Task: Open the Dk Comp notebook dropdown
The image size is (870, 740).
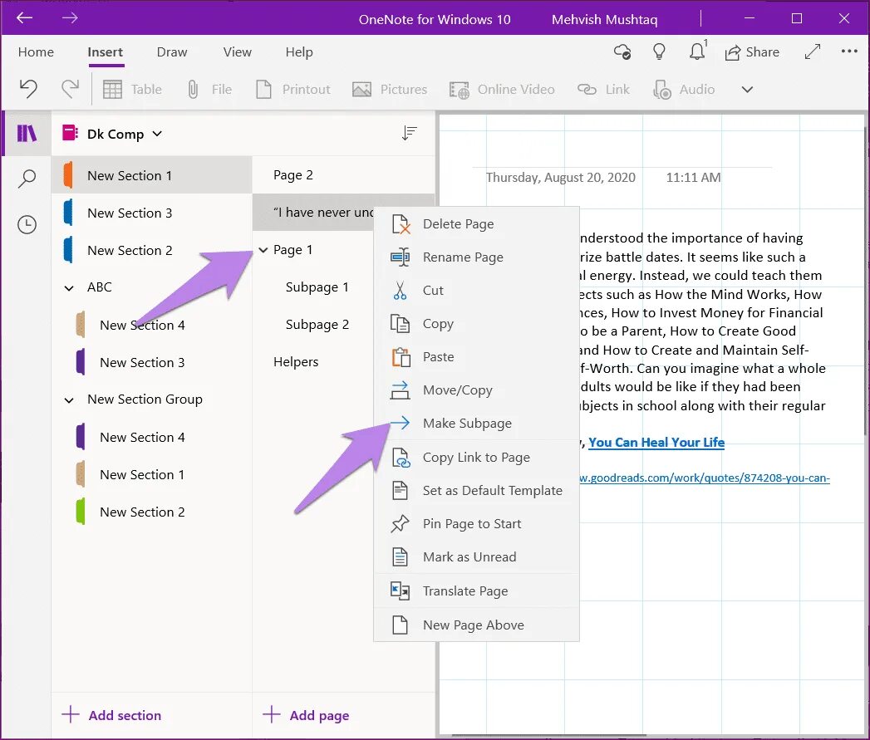Action: (112, 134)
